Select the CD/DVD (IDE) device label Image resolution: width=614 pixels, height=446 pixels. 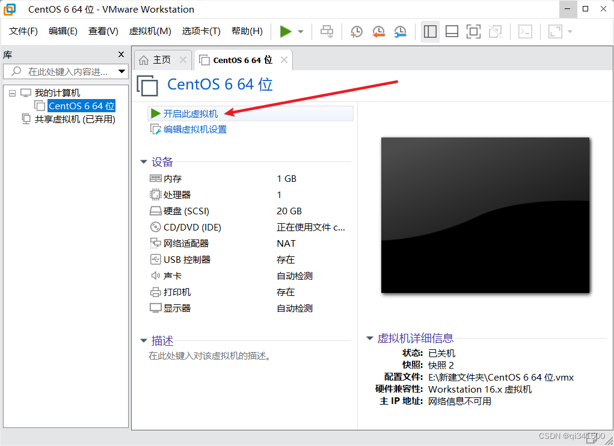192,227
